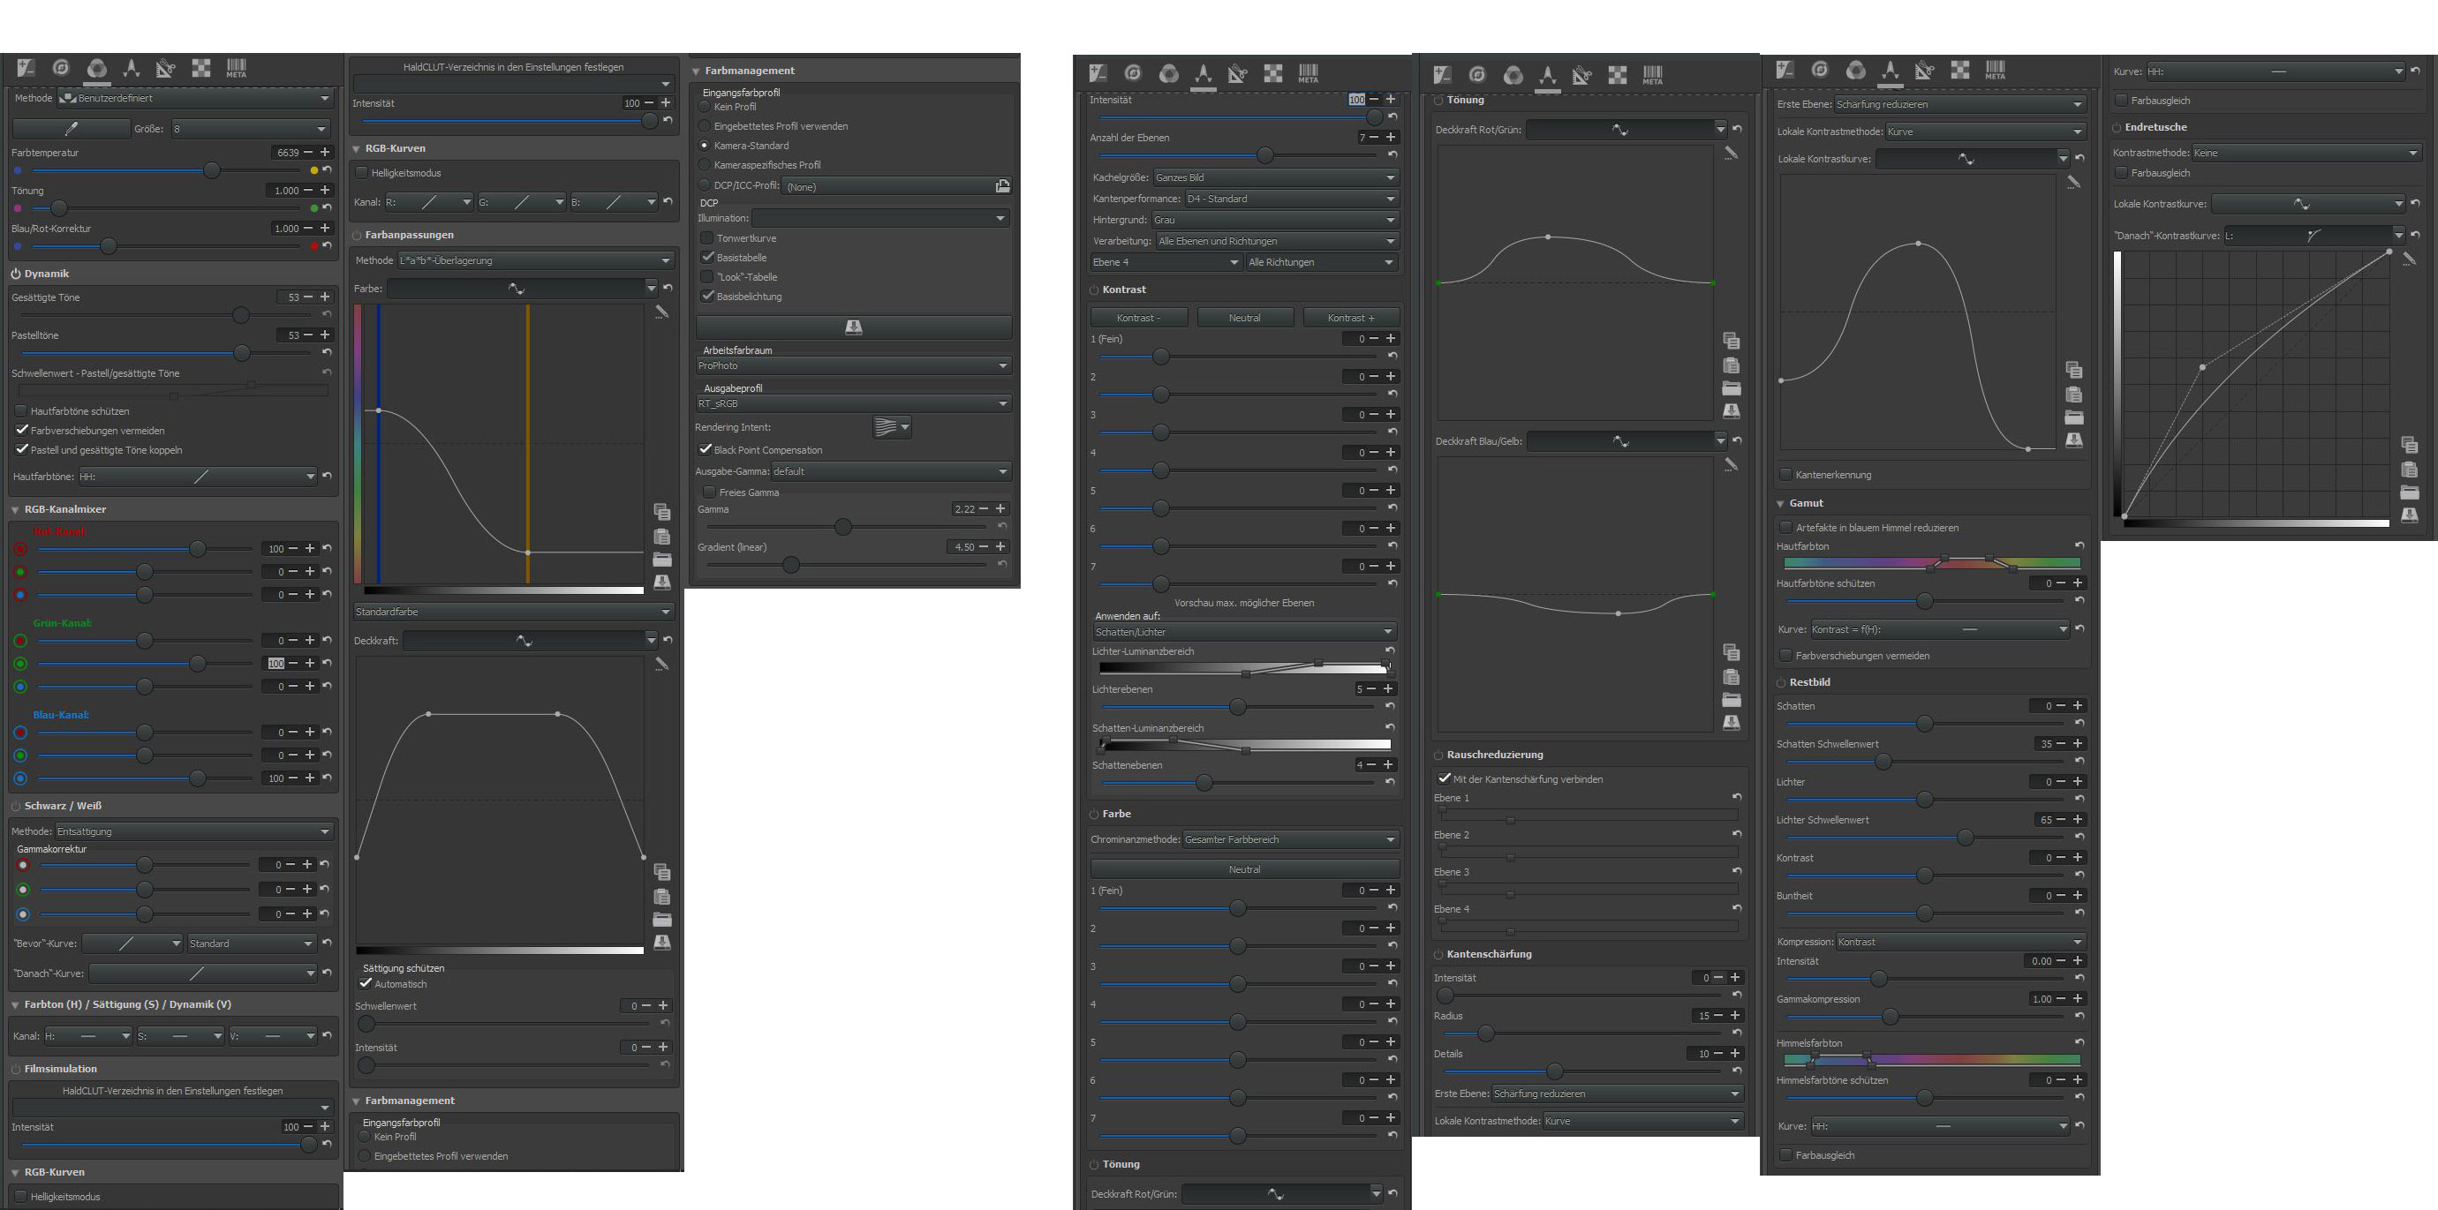Viewport: 2438px width, 1210px height.
Task: Click the save icon beside the Lokale Kontrastkurve graph
Action: click(2073, 441)
